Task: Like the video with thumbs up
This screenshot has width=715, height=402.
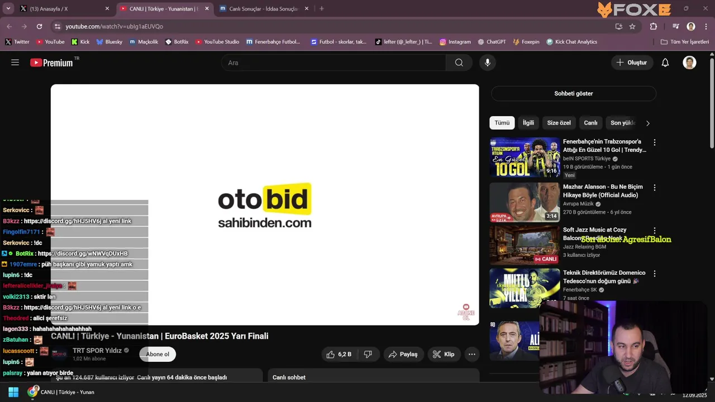Action: click(x=339, y=354)
